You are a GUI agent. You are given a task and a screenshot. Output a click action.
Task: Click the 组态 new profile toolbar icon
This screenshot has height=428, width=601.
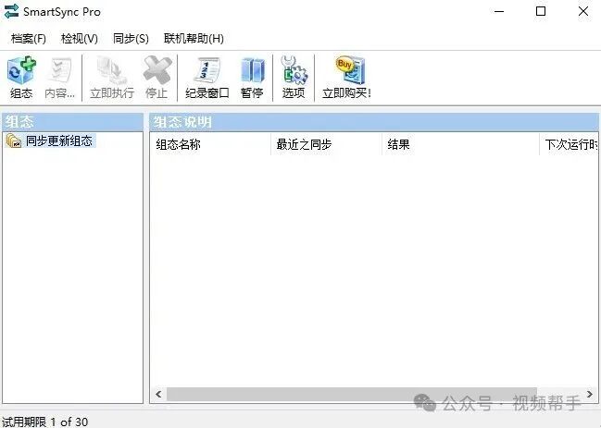click(21, 71)
